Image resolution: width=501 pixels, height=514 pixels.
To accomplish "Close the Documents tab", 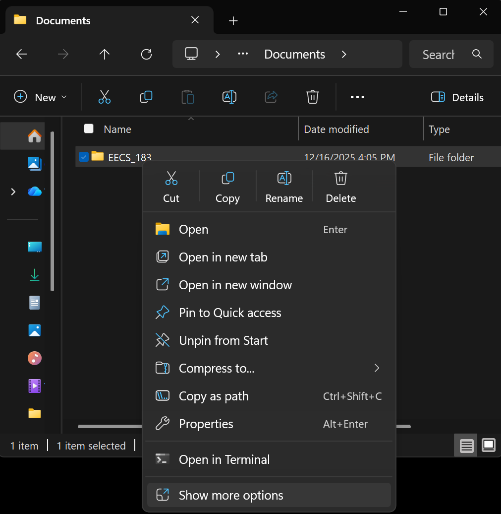I will (x=195, y=20).
